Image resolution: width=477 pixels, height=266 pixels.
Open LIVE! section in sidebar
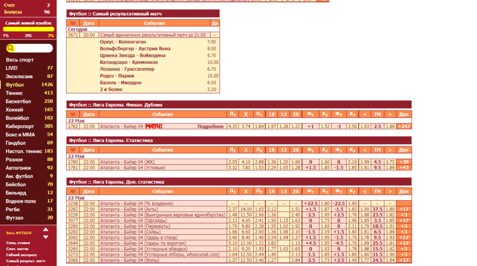click(12, 68)
